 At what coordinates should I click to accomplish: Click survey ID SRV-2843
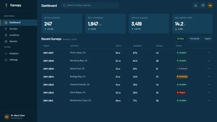pos(49,85)
